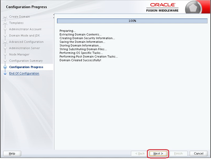
Task: Click the 100% progress bar
Action: pos(132,21)
